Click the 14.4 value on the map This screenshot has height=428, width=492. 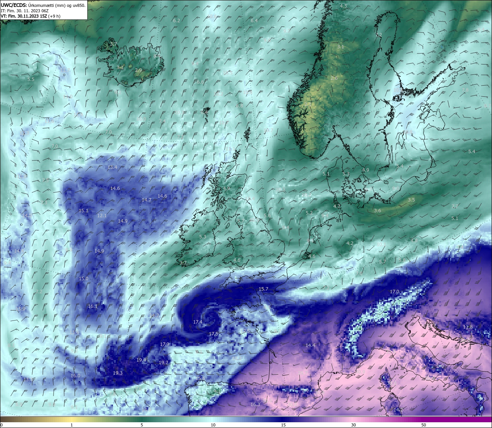pyautogui.click(x=310, y=345)
